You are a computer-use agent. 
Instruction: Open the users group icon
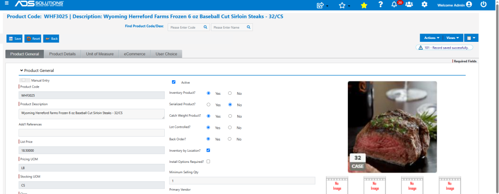click(x=409, y=4)
